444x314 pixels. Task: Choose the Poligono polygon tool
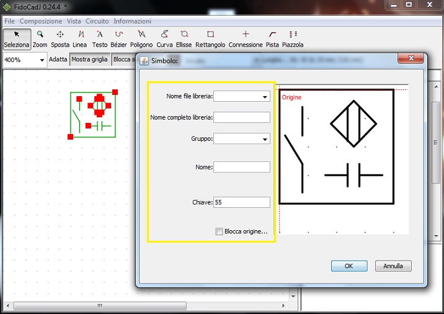tap(142, 38)
